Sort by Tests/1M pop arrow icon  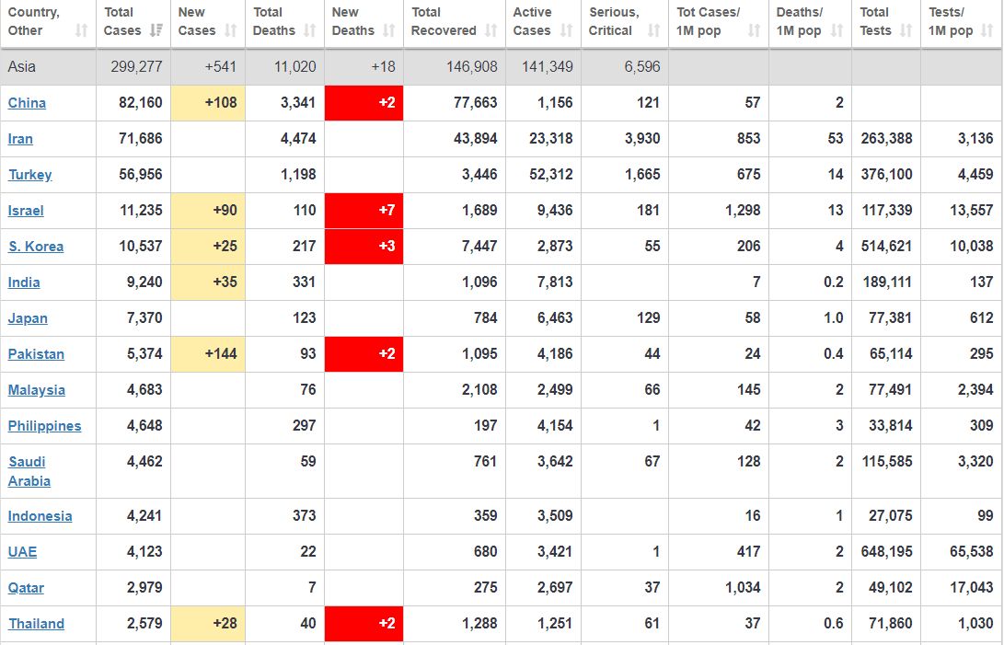988,30
